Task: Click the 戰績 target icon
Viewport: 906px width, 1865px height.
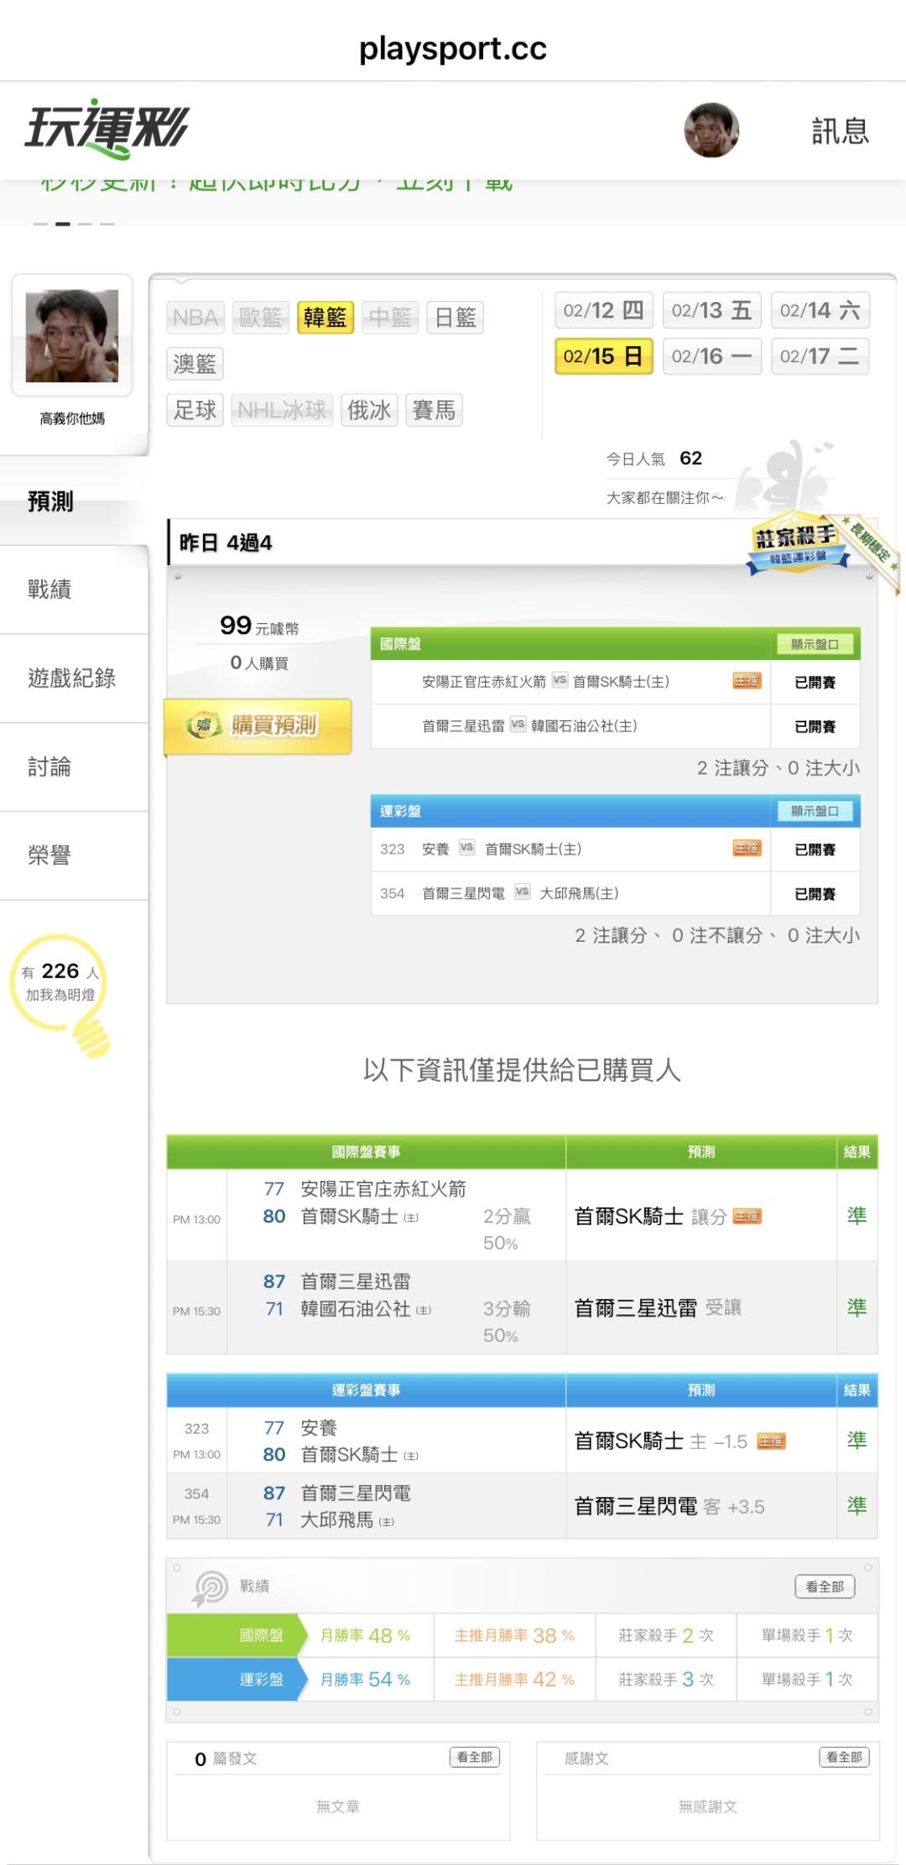Action: point(210,1587)
